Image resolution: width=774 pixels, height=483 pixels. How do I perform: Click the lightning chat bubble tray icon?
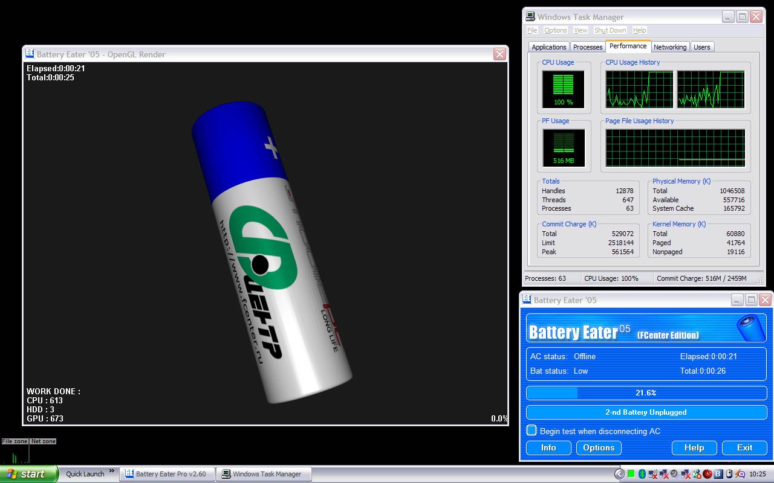(740, 473)
